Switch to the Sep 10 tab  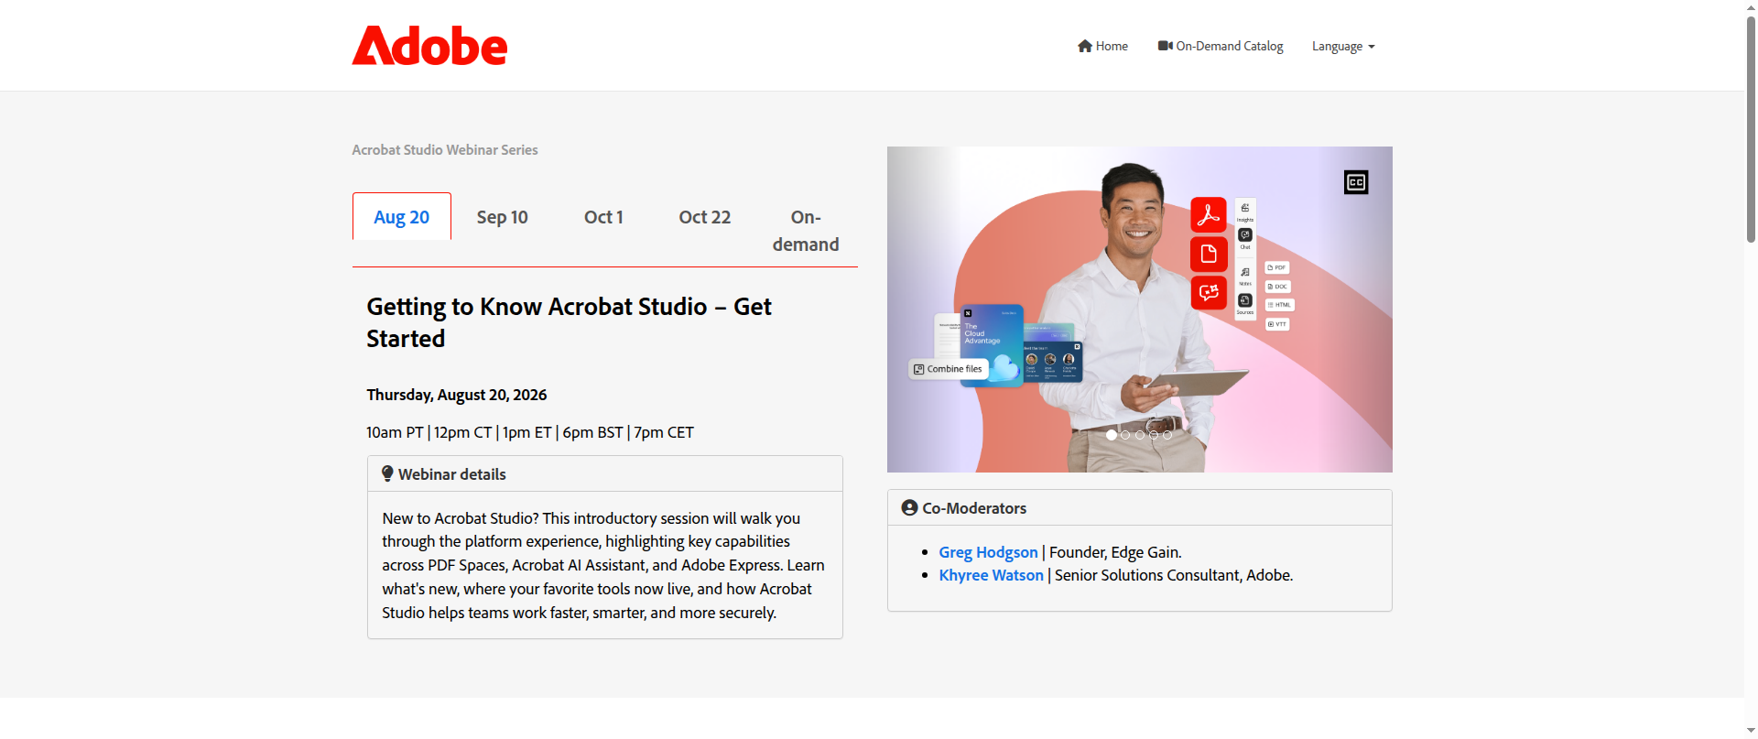pyautogui.click(x=502, y=217)
